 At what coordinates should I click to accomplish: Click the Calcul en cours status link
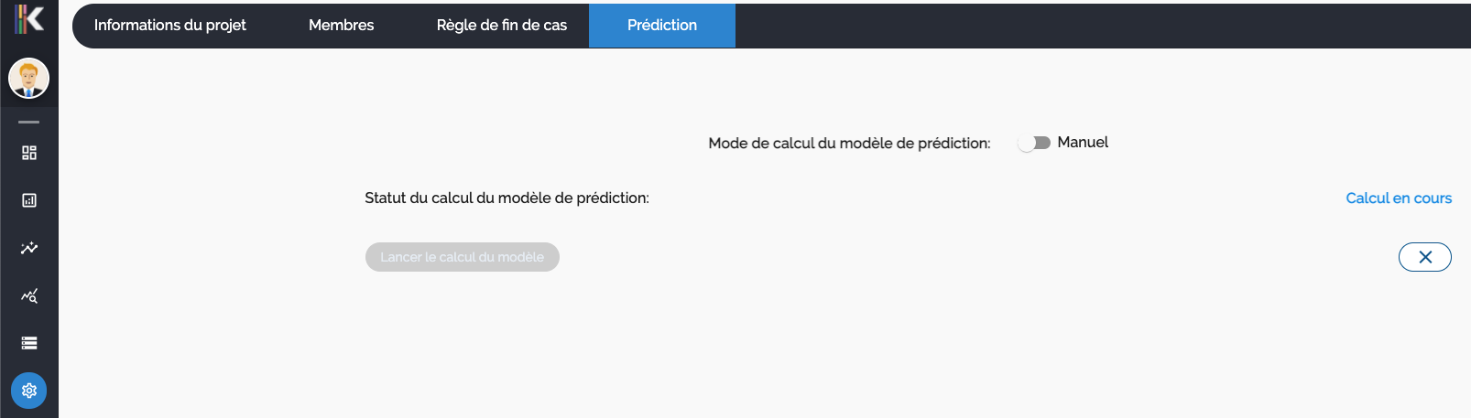[1398, 198]
